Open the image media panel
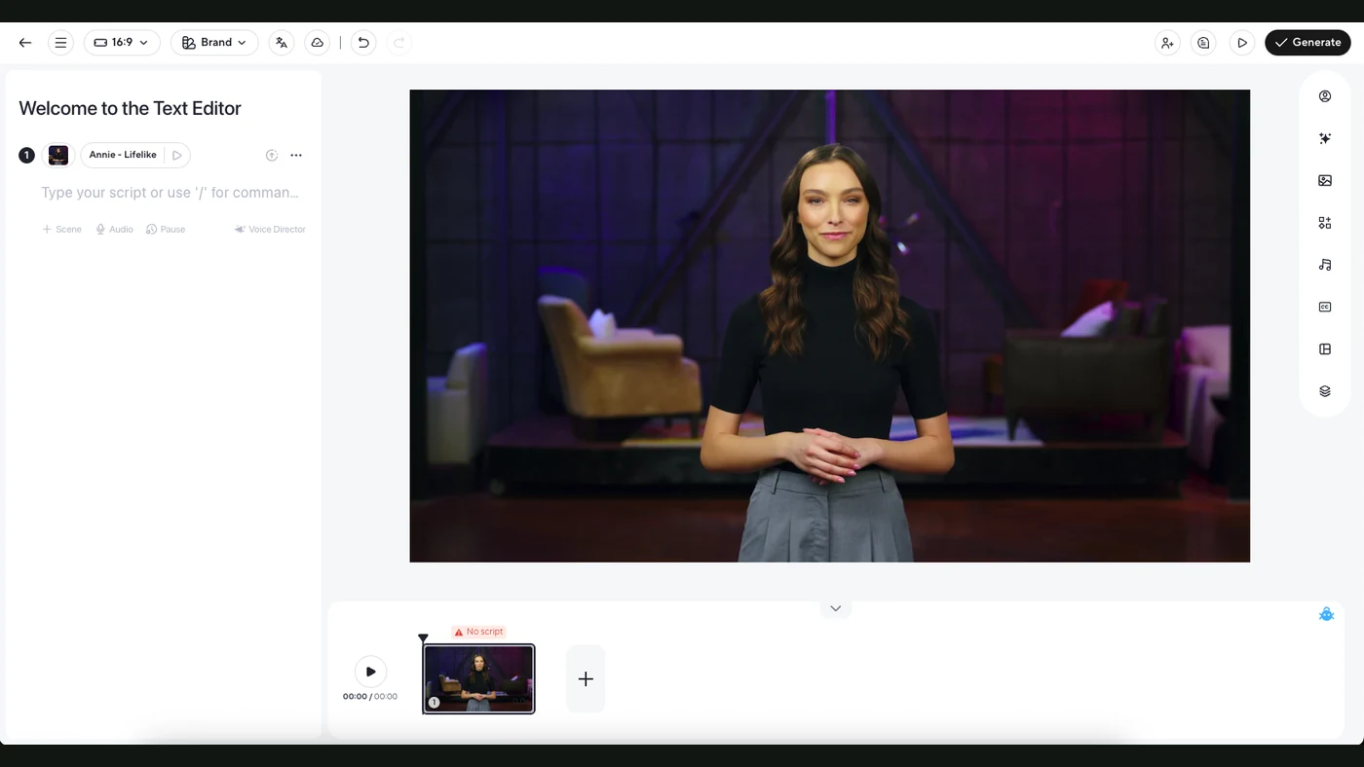Image resolution: width=1364 pixels, height=767 pixels. (x=1325, y=180)
